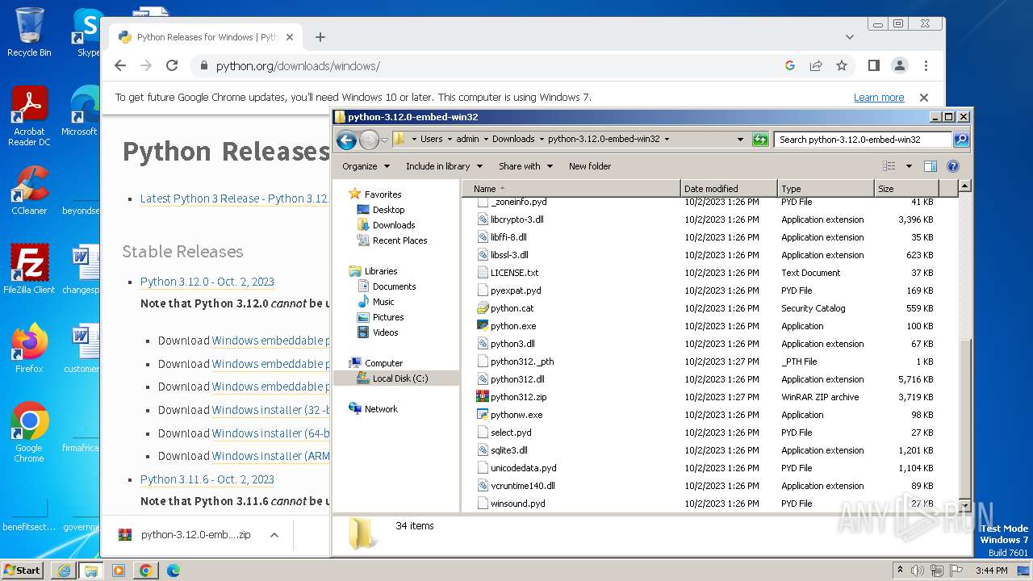Toggle the Explorer preview pane
The width and height of the screenshot is (1033, 581).
coord(930,166)
